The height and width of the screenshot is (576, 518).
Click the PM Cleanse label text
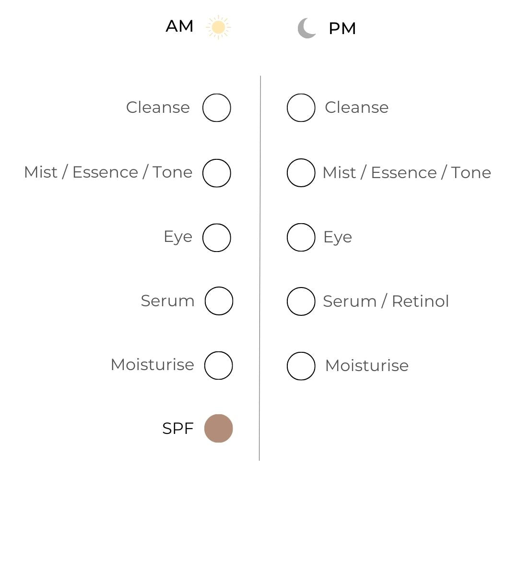pos(356,108)
